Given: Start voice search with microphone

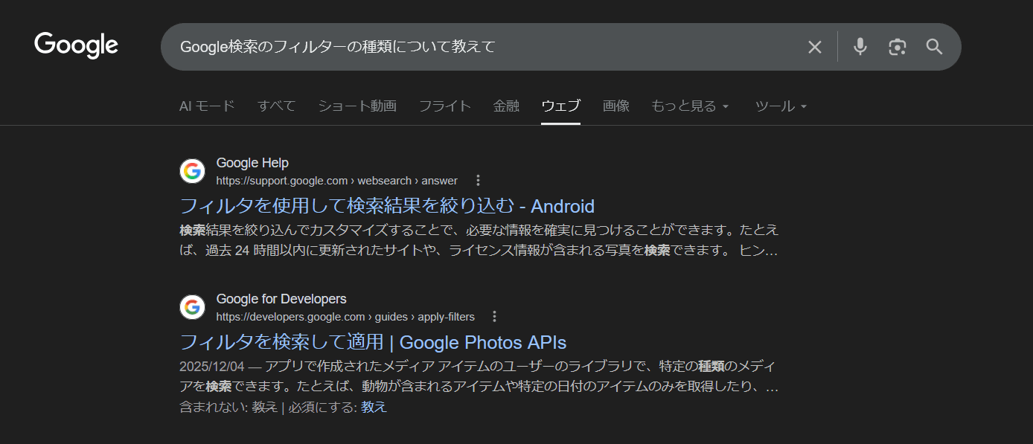Looking at the screenshot, I should 860,47.
